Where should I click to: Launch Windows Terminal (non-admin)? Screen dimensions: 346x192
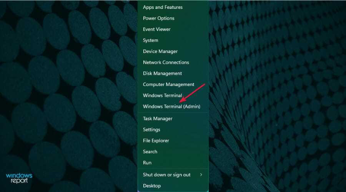point(162,96)
